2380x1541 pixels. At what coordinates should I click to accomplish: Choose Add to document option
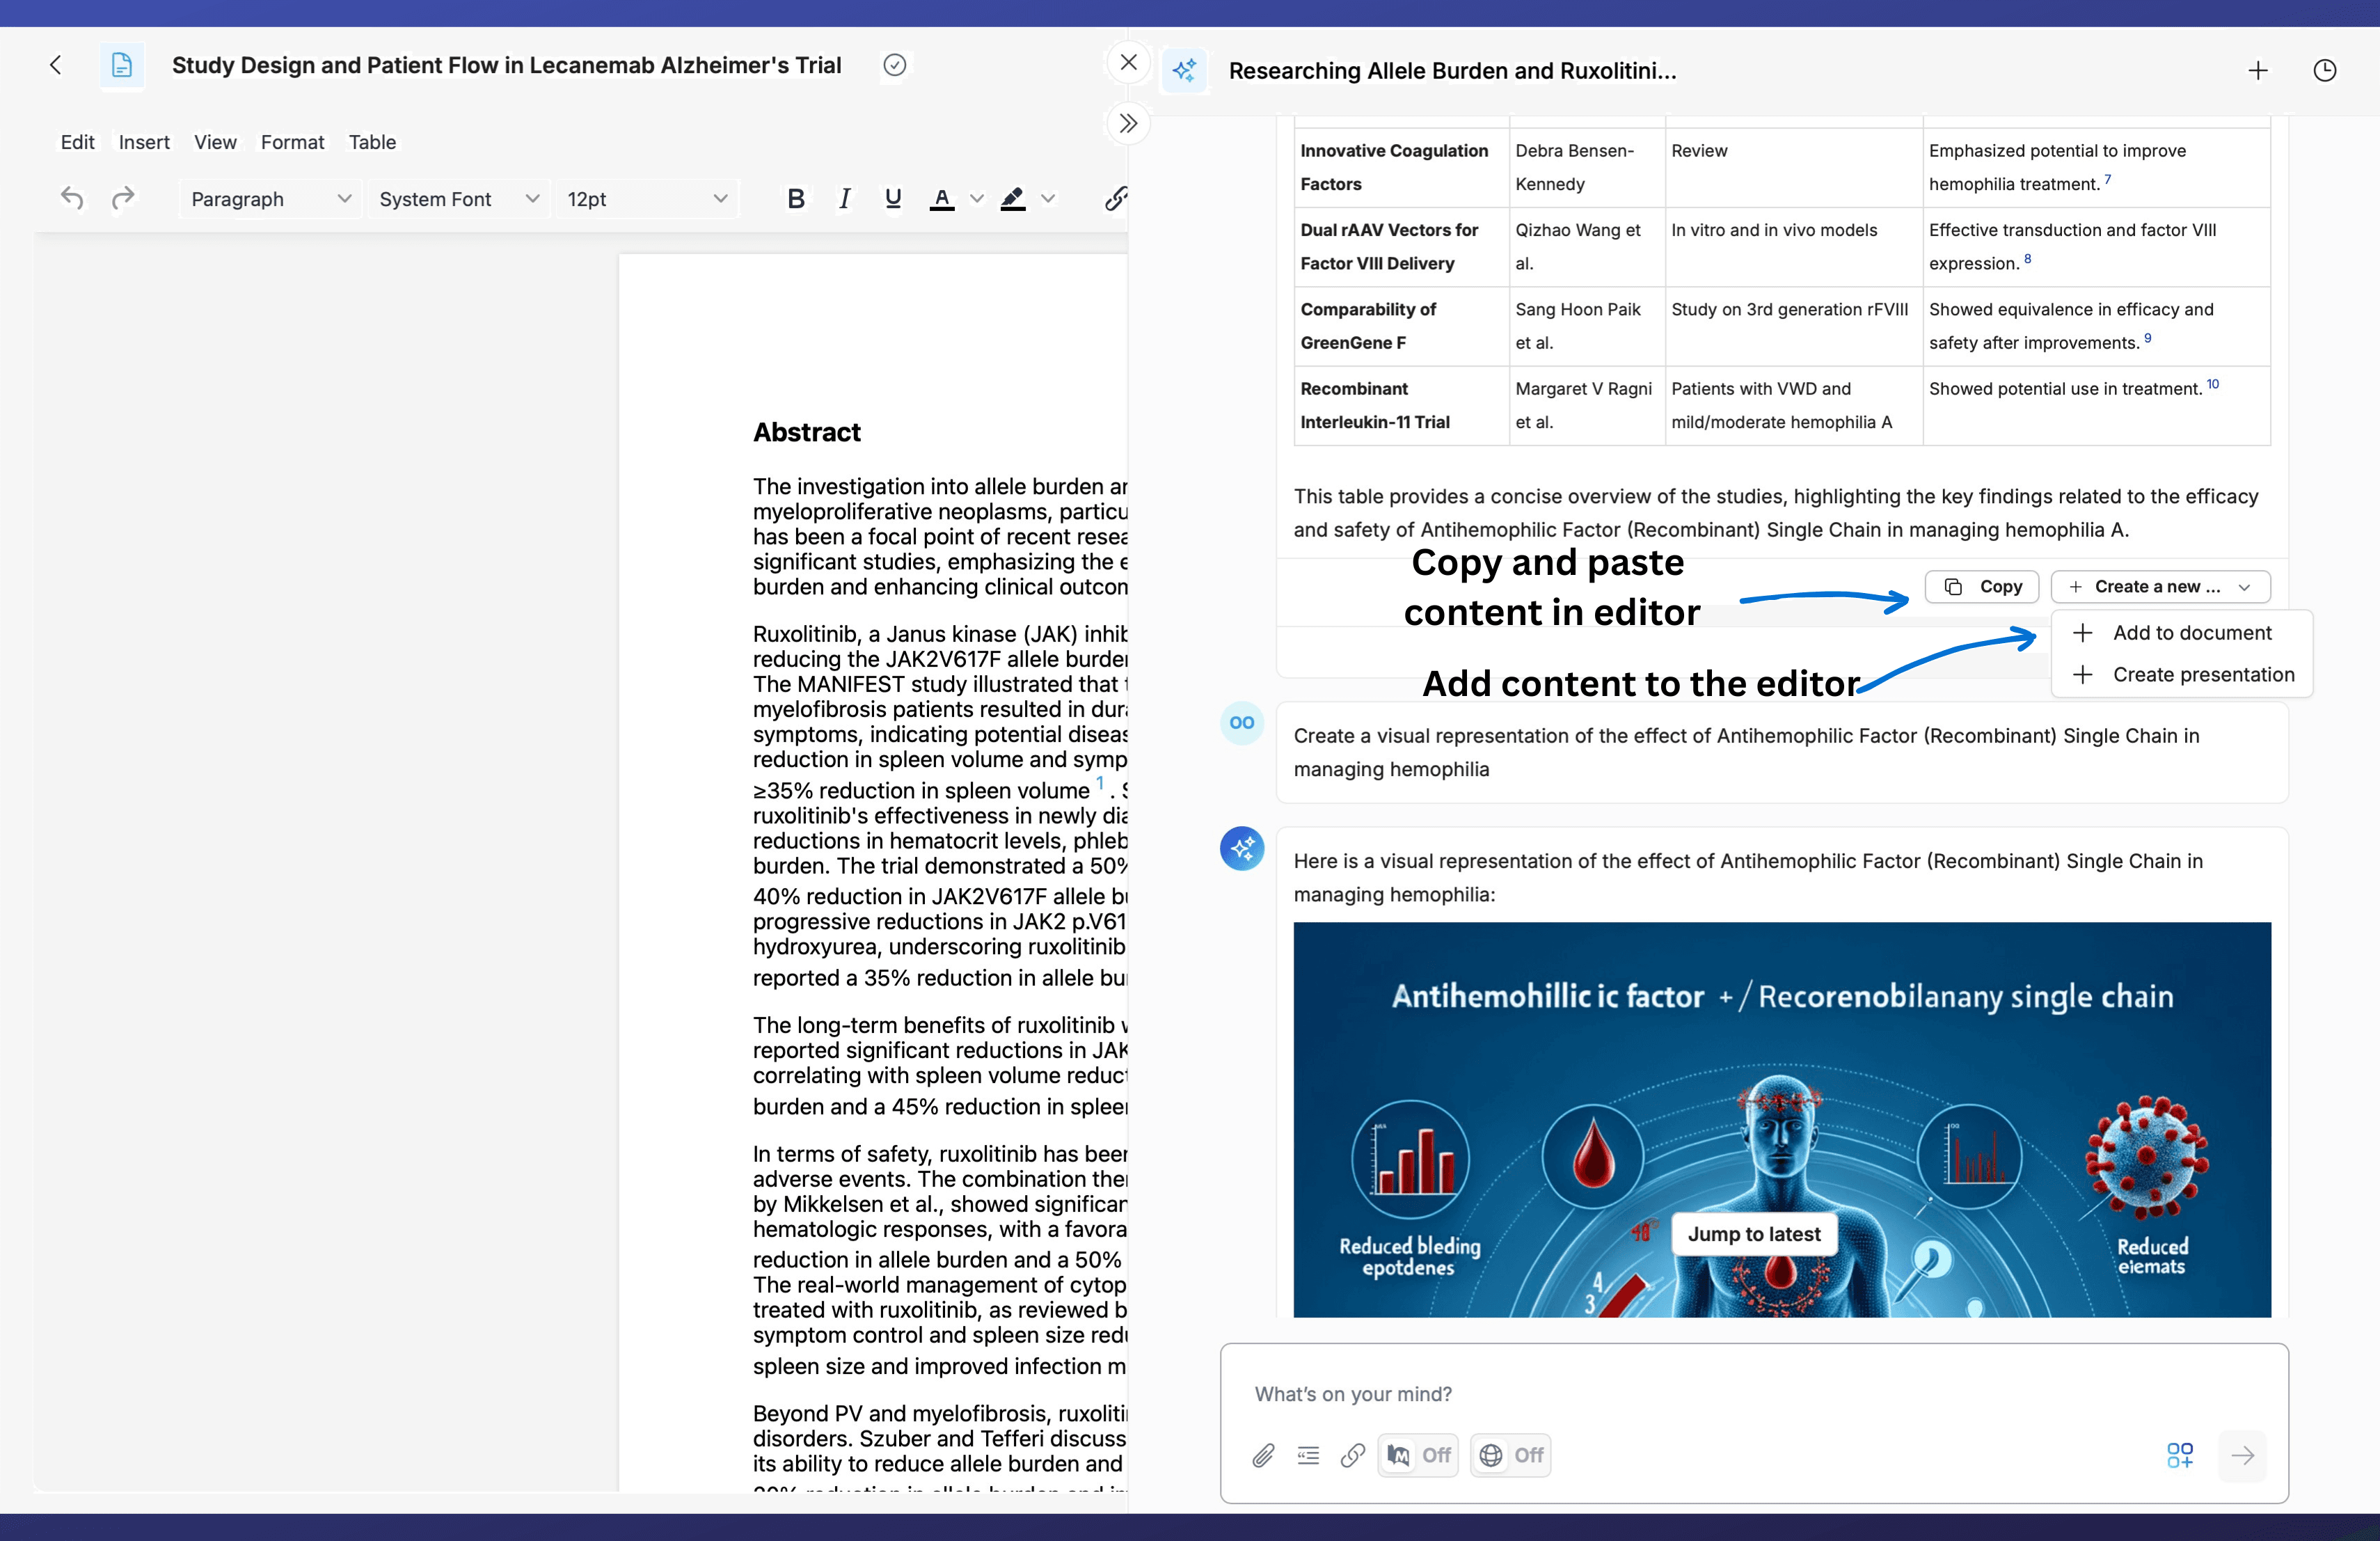coord(2182,633)
